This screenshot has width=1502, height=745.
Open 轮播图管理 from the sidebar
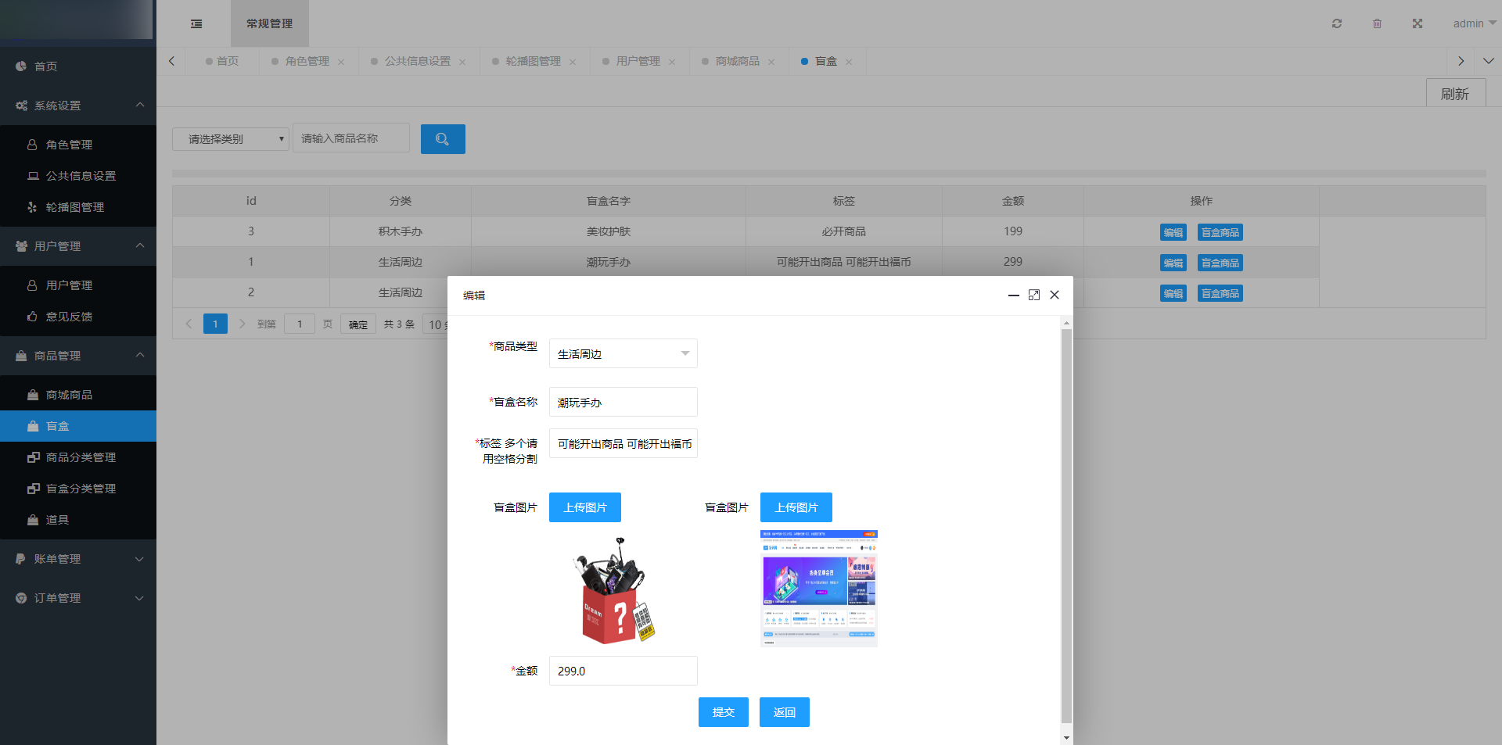(x=78, y=206)
